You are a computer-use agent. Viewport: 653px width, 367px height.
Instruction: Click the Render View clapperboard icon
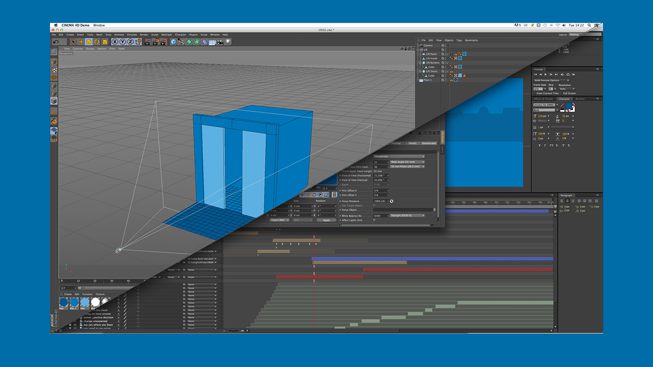[147, 42]
